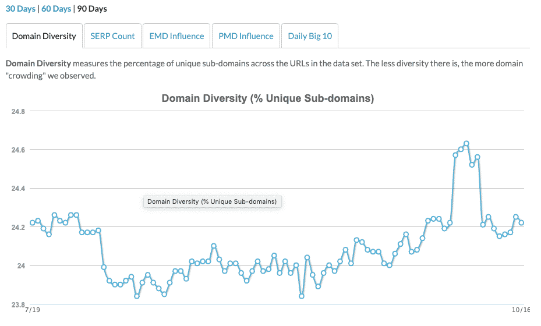Click the Domain Diversity tooltip label in the chart

[x=212, y=201]
